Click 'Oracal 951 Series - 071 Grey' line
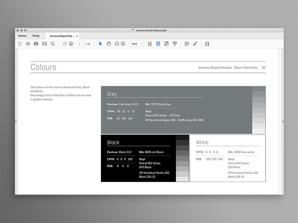 (x=163, y=115)
